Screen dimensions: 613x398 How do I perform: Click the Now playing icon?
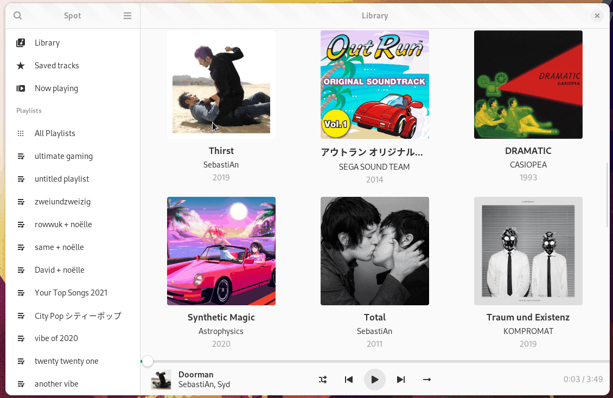[21, 88]
